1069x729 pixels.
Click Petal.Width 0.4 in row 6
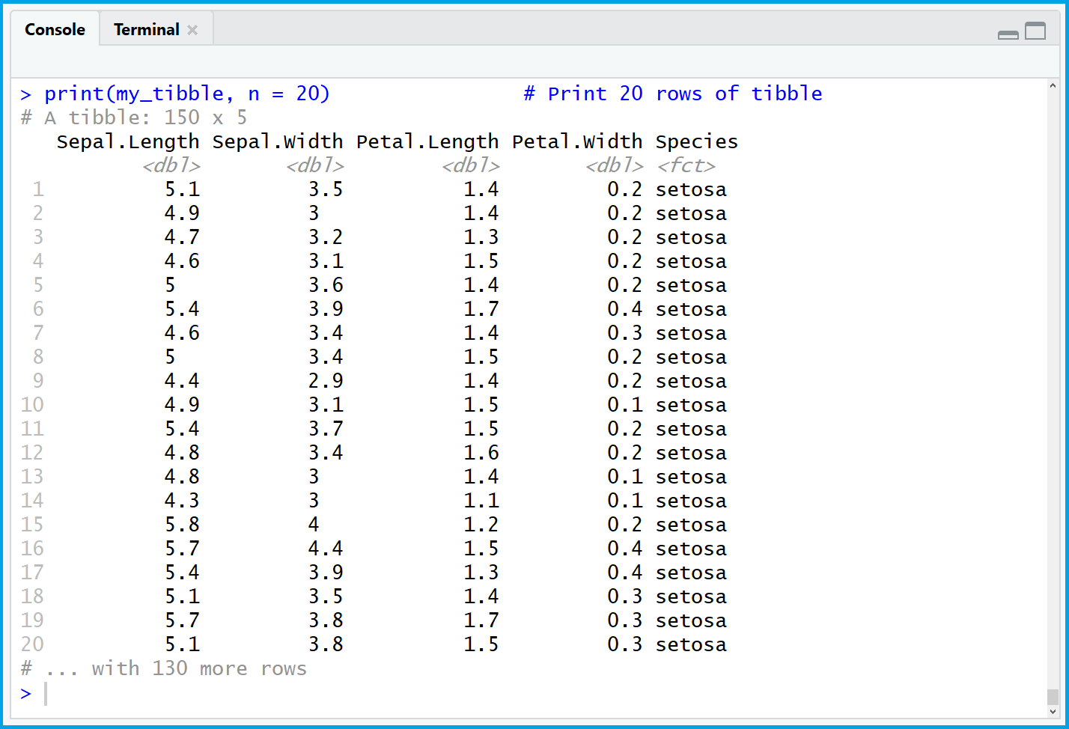(x=625, y=309)
